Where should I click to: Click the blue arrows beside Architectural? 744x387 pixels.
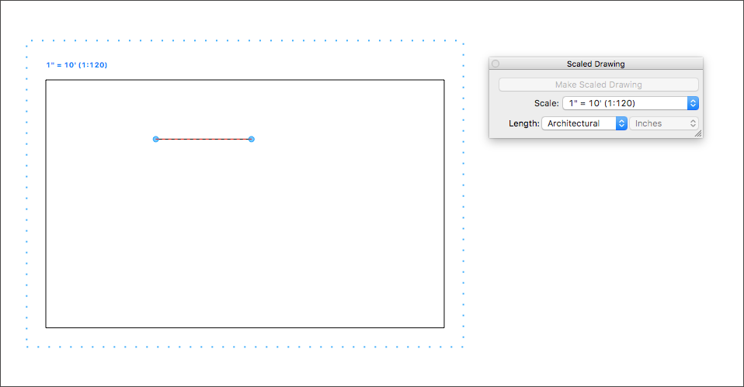621,123
